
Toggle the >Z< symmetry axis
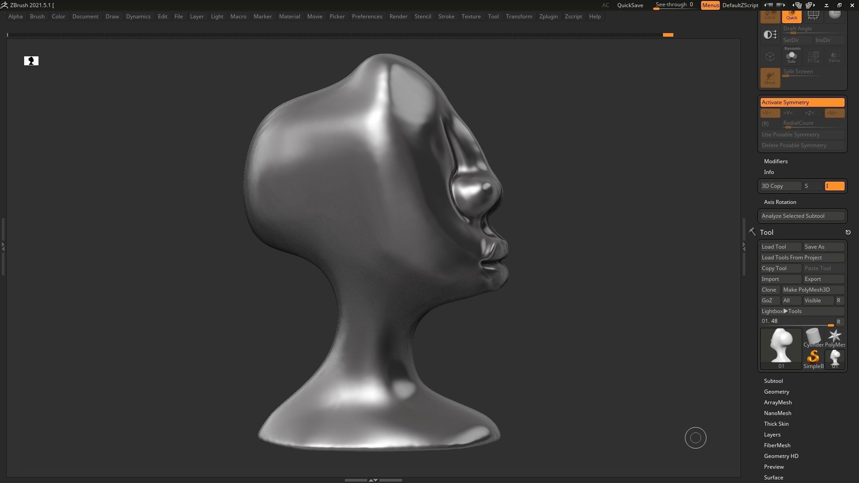[x=813, y=113]
